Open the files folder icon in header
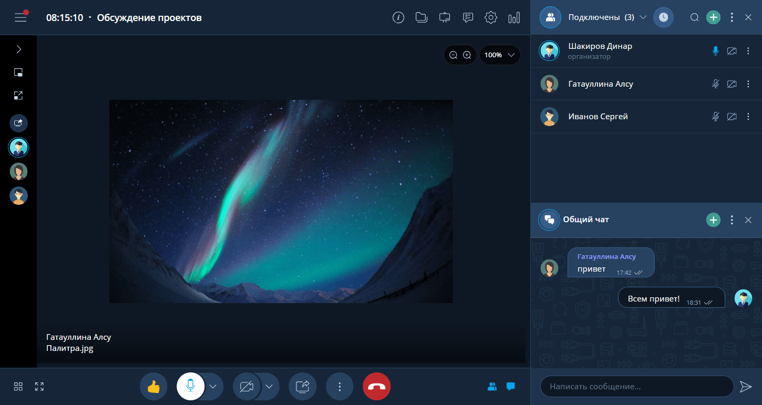The height and width of the screenshot is (405, 762). 421,18
